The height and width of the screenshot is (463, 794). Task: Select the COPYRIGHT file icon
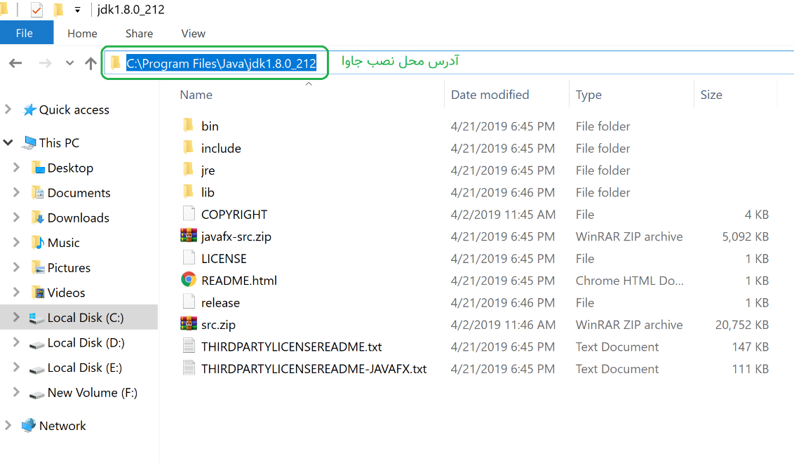pos(189,214)
